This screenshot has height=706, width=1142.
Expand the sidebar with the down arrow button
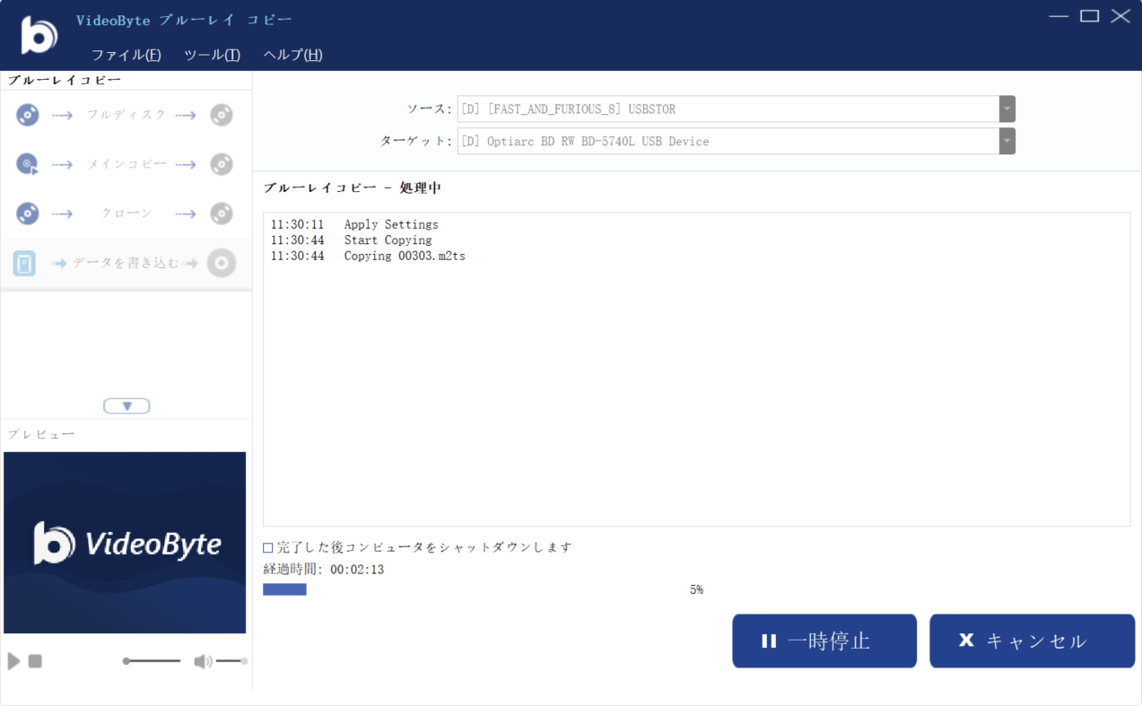[126, 405]
